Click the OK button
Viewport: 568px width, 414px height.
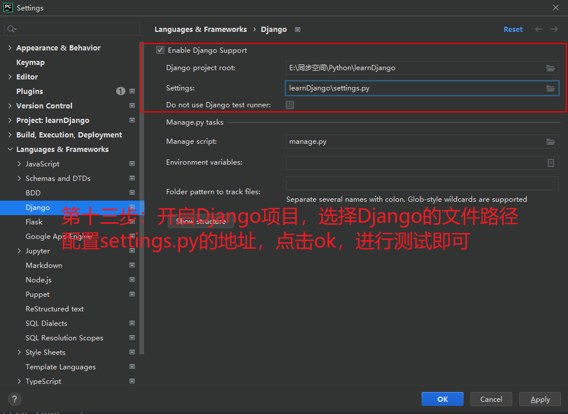(443, 399)
